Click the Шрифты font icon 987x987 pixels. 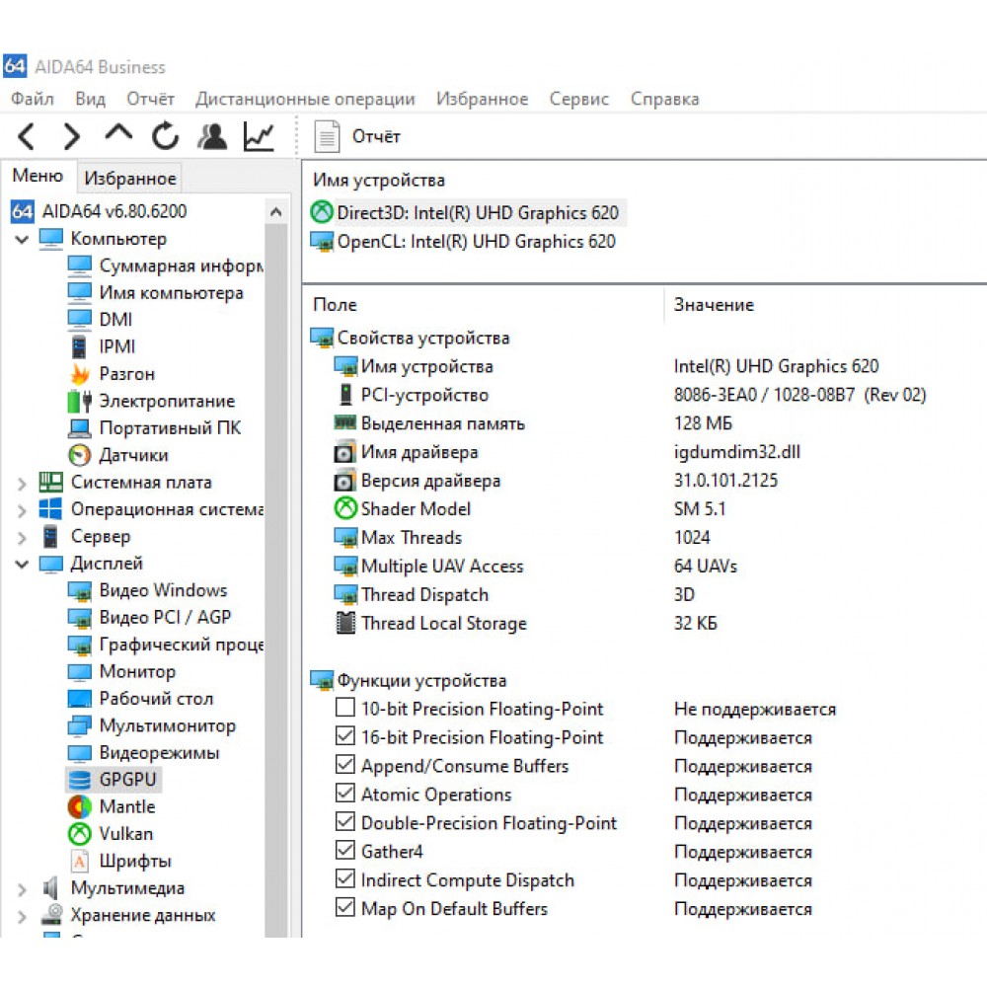point(79,861)
